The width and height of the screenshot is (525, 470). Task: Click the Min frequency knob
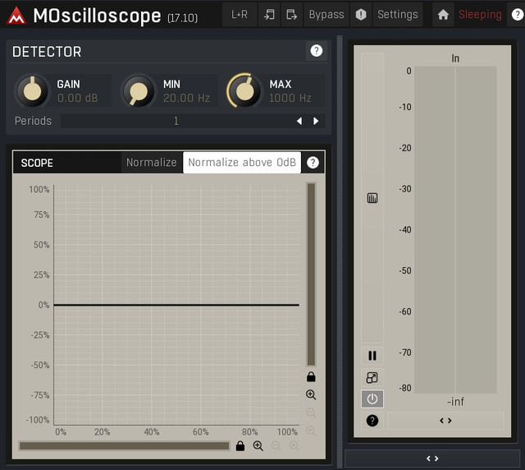[139, 90]
